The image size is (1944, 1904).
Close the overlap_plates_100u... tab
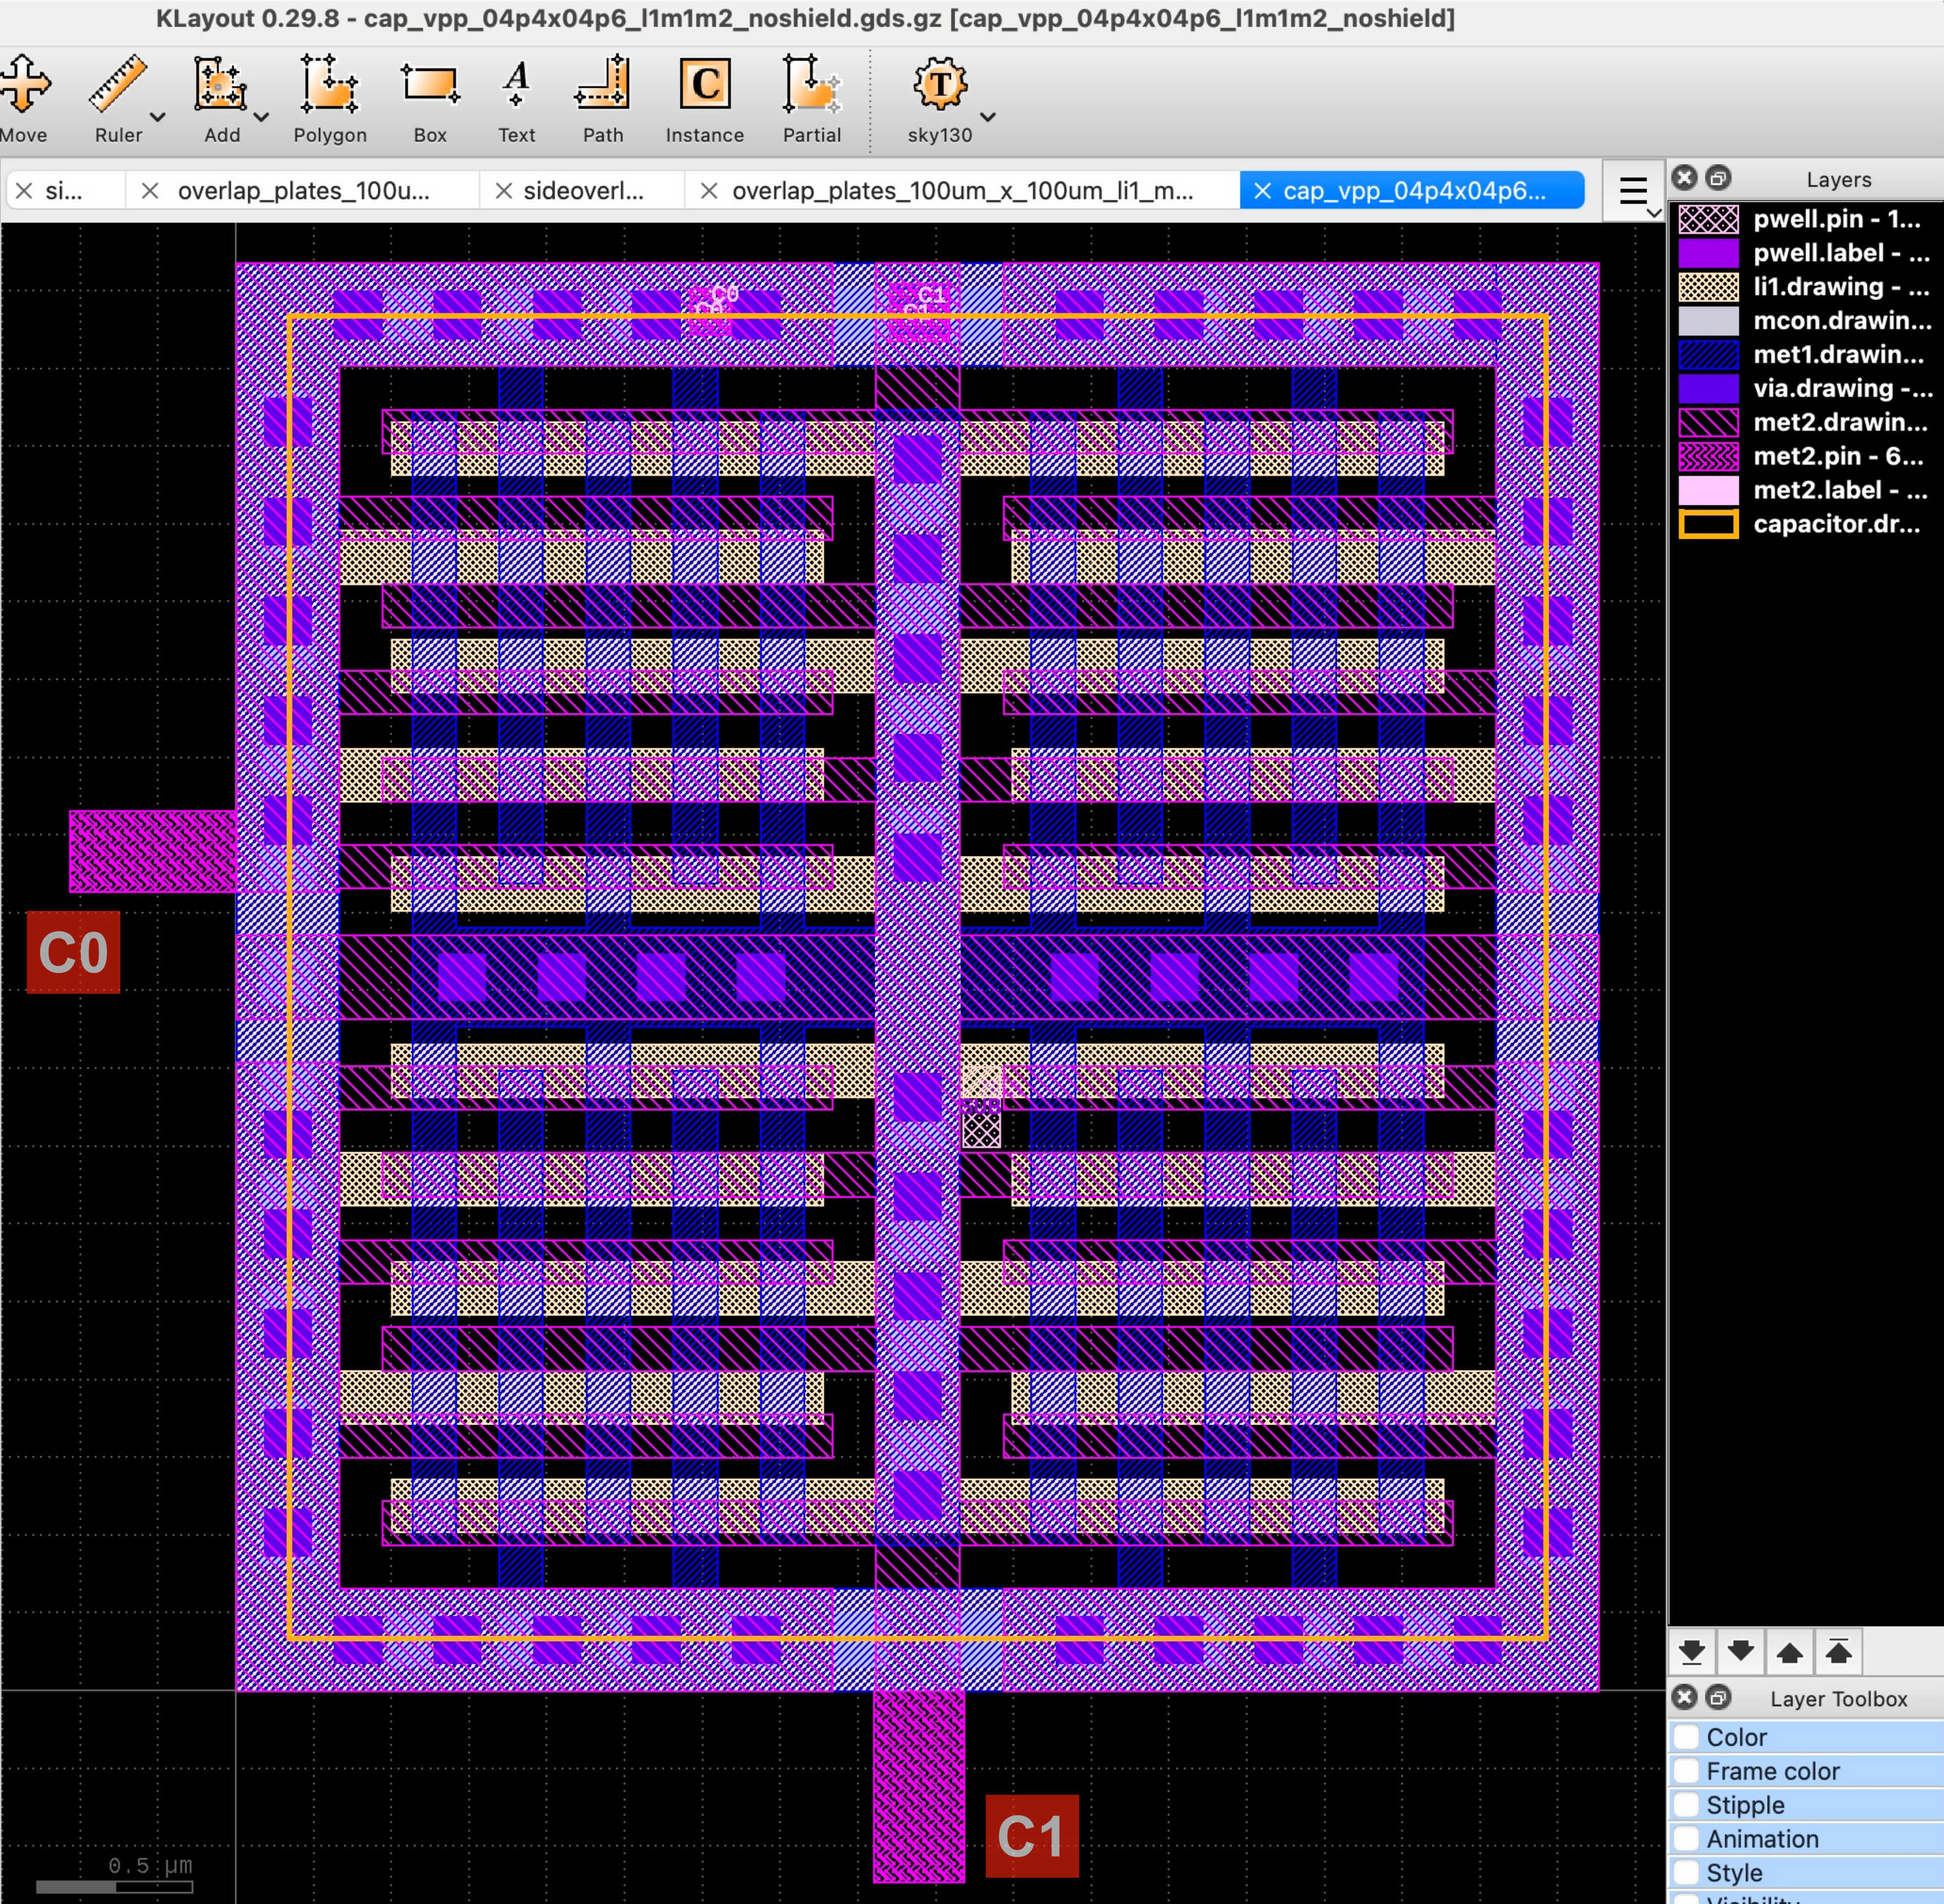point(150,190)
